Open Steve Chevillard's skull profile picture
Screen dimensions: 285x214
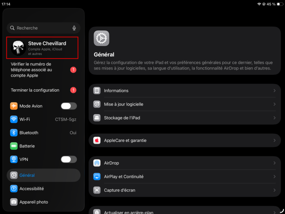coord(18,48)
